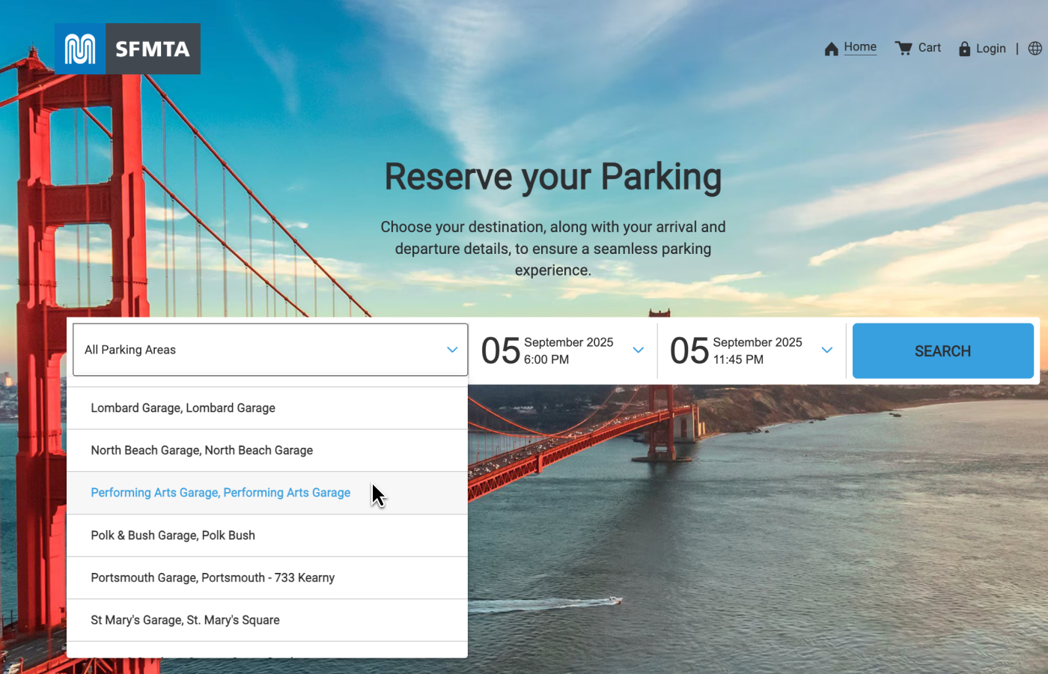Open the shopping cart icon
1048x674 pixels.
point(904,49)
